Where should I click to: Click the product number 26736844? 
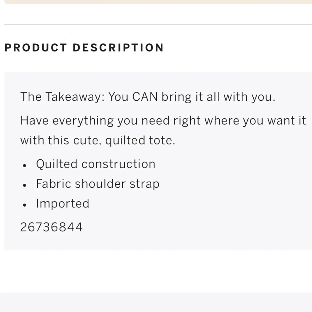coord(51,227)
